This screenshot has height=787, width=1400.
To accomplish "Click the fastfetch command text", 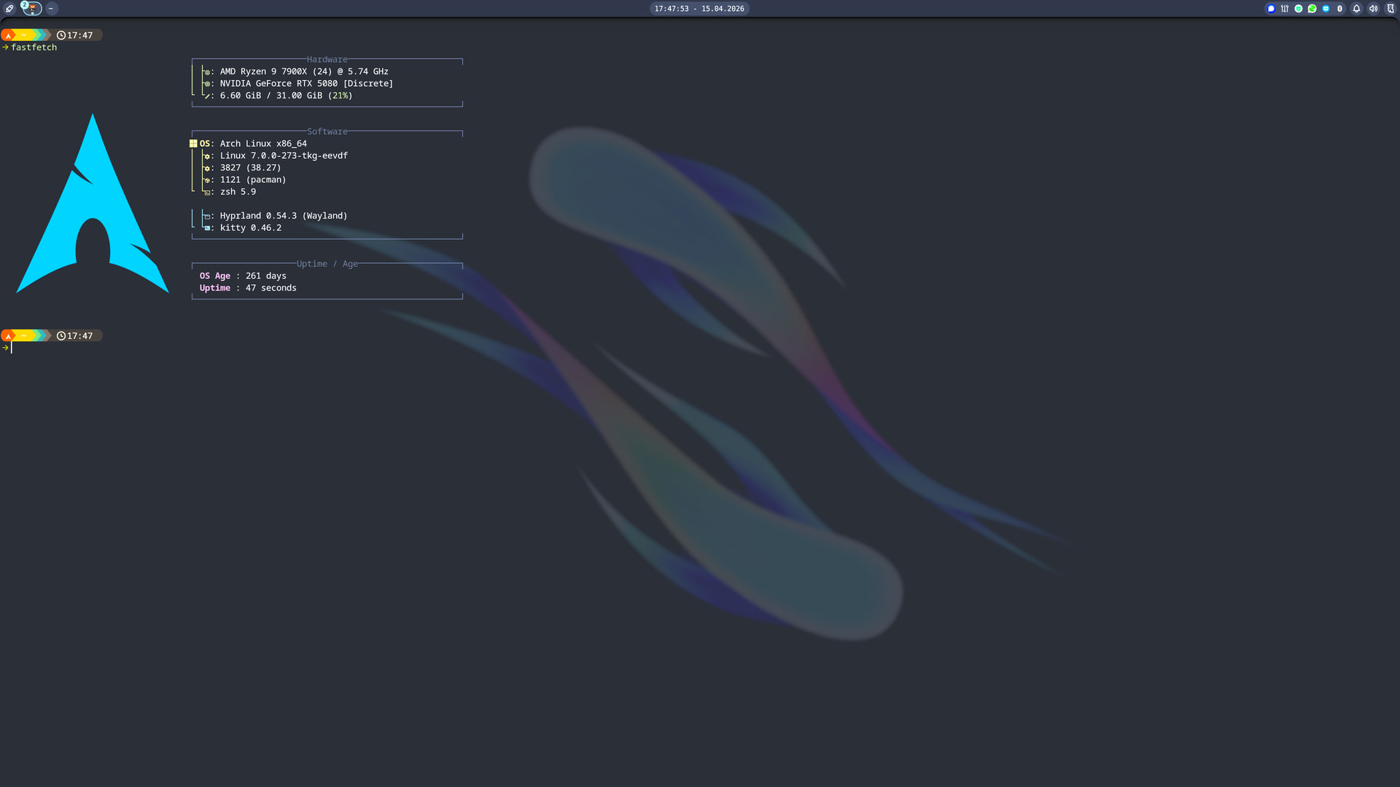I will coord(34,47).
